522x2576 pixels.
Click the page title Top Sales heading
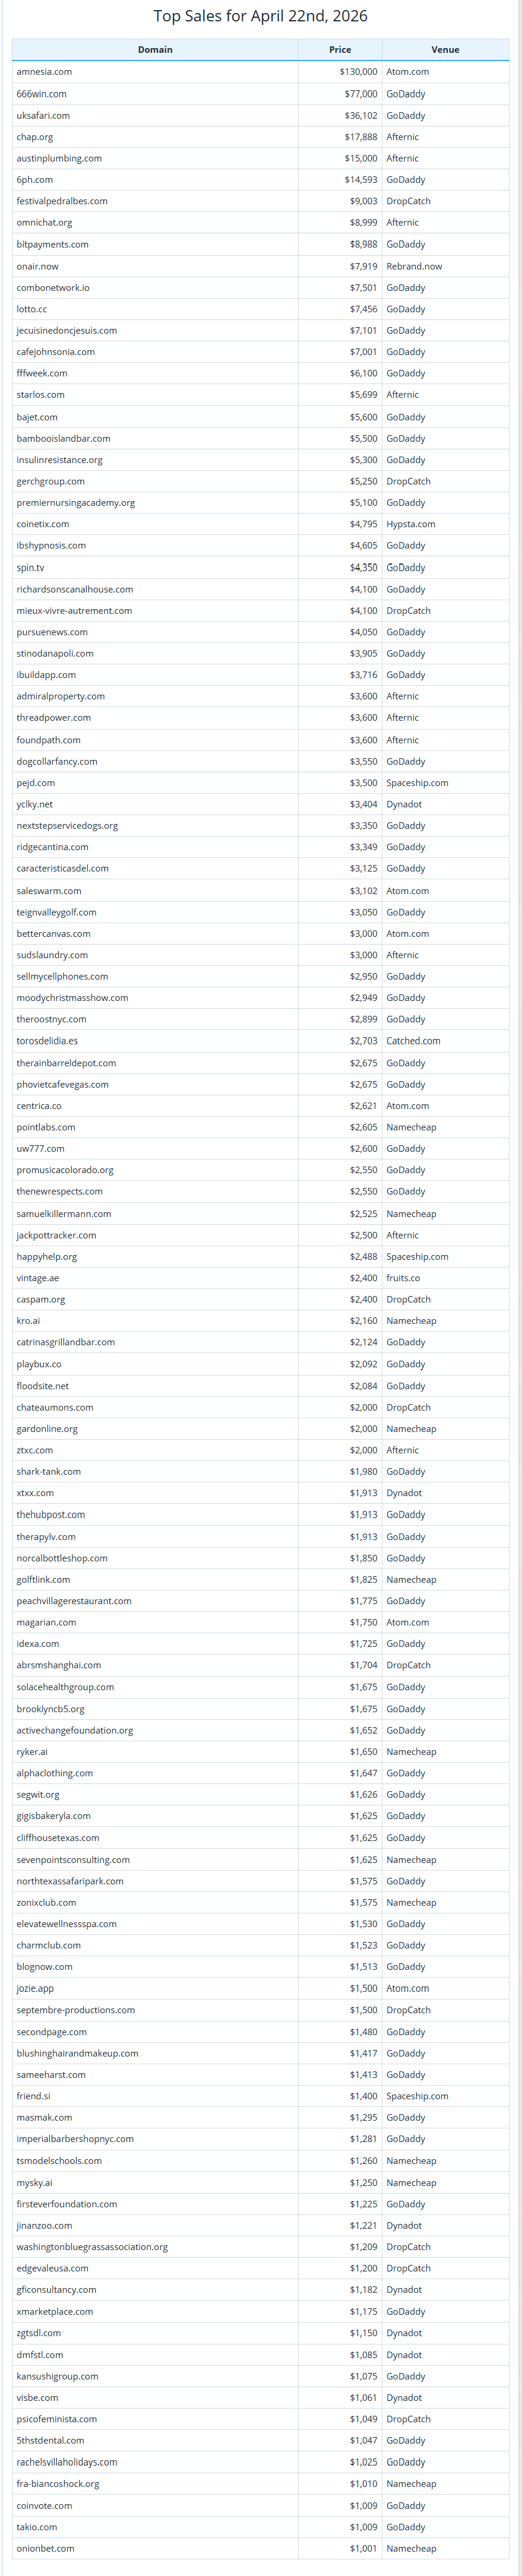(260, 16)
